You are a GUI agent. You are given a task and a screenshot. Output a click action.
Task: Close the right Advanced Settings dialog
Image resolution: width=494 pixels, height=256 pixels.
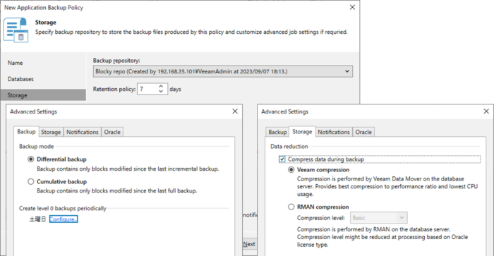click(x=486, y=111)
